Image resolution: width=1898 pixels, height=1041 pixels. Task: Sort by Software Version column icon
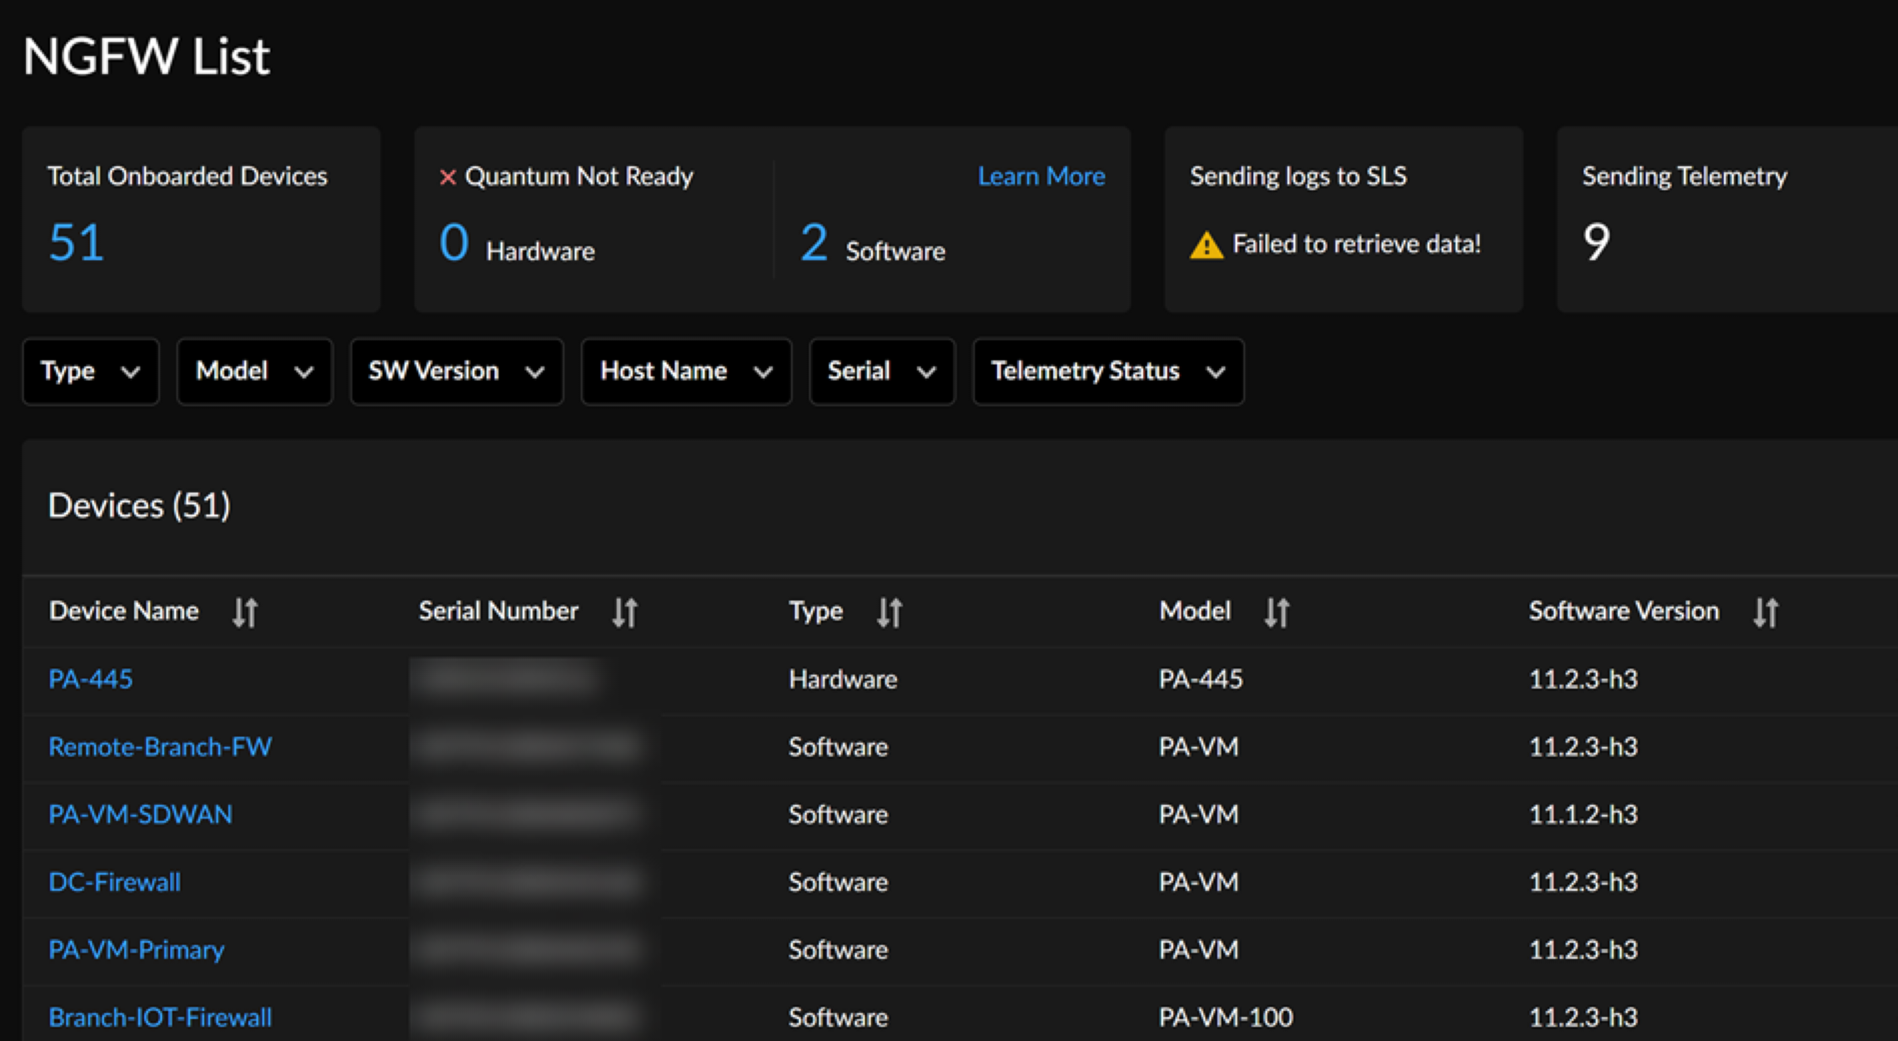pyautogui.click(x=1765, y=612)
